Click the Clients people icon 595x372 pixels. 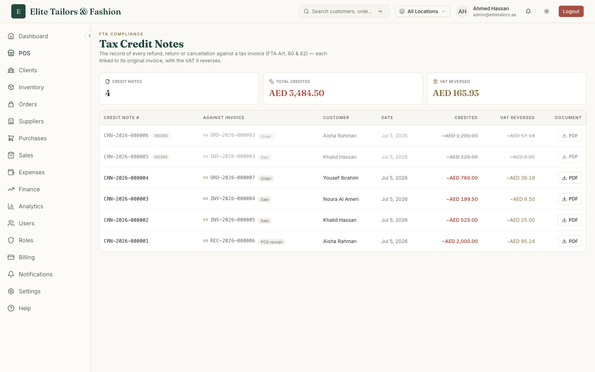(x=11, y=70)
